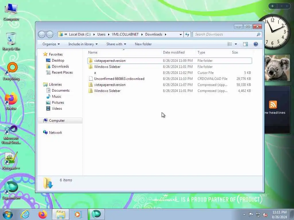The width and height of the screenshot is (294, 220).
Task: Show hidden tray icons arrow
Action: pos(244,215)
